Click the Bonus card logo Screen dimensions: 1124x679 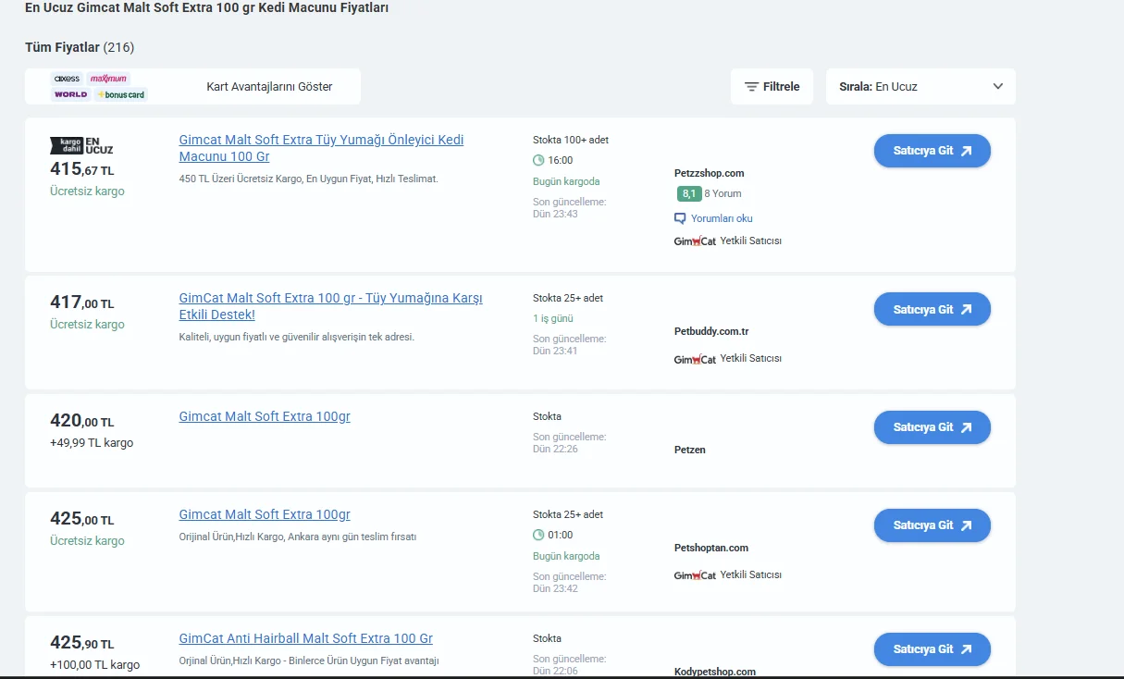pos(121,94)
